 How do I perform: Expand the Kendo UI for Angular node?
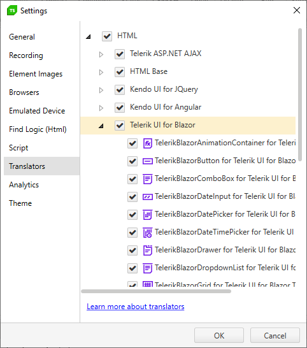pyautogui.click(x=101, y=108)
